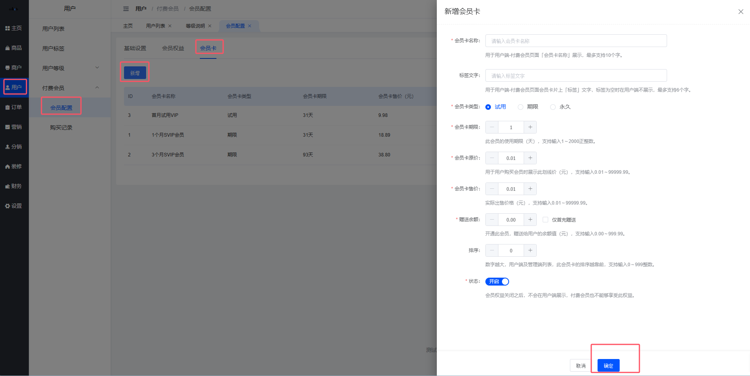750x376 pixels.
Task: Open the 主页 sidebar icon
Action: (x=14, y=28)
